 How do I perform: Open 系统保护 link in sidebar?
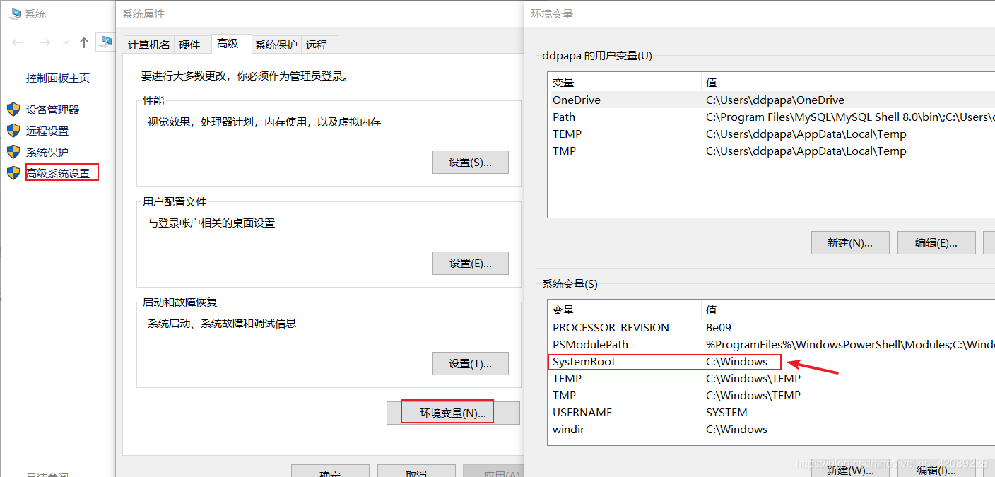point(47,152)
